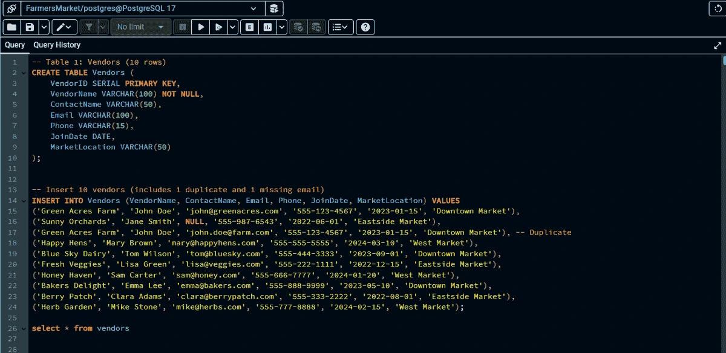Open a new query tool for this connection
Image resolution: width=726 pixels, height=353 pixels.
click(x=275, y=8)
